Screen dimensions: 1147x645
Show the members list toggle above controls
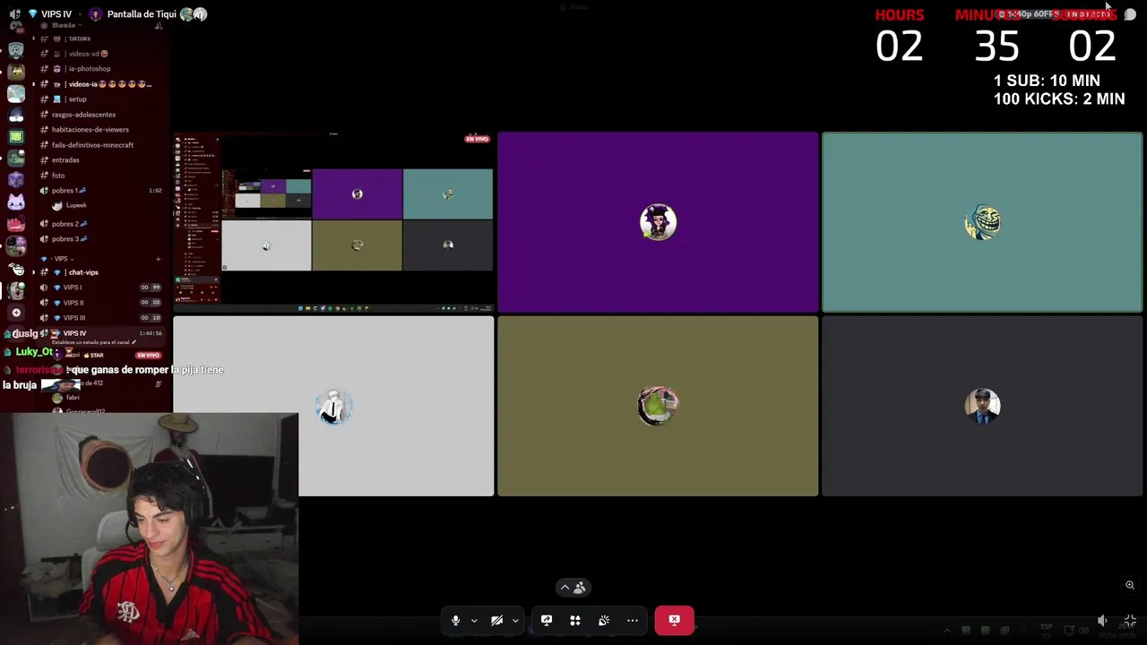point(573,588)
